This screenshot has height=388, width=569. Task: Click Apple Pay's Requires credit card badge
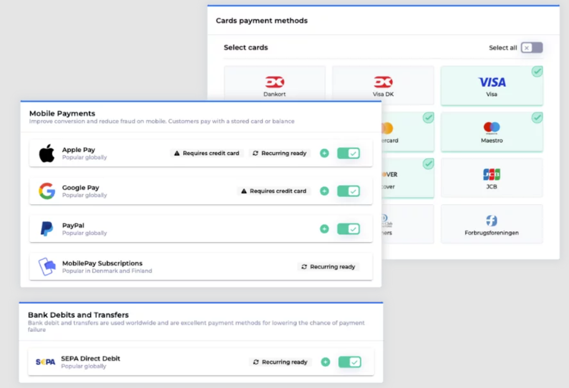pos(207,153)
